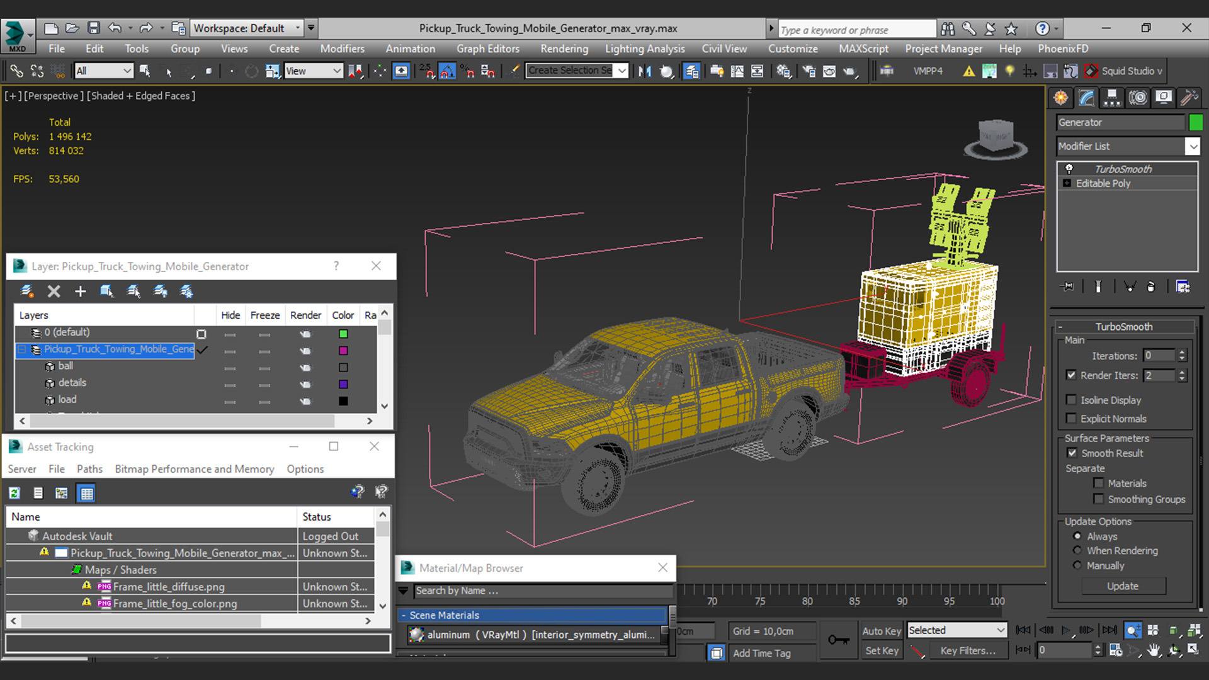Screen dimensions: 1209x680
Task: Open the MAXScript menu
Action: point(863,48)
